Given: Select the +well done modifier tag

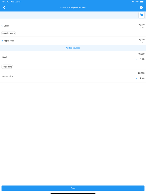Looking at the screenshot, I should (x=7, y=67).
